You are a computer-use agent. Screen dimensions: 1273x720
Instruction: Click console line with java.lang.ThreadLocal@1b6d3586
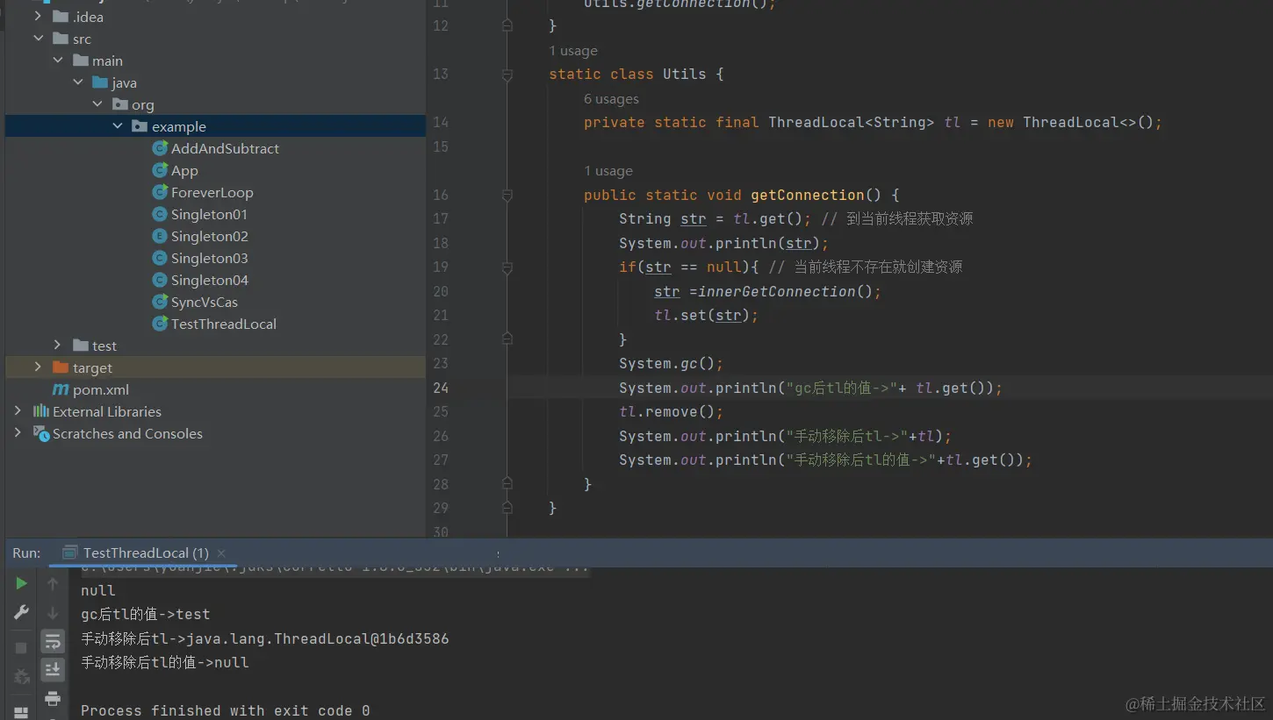click(265, 638)
